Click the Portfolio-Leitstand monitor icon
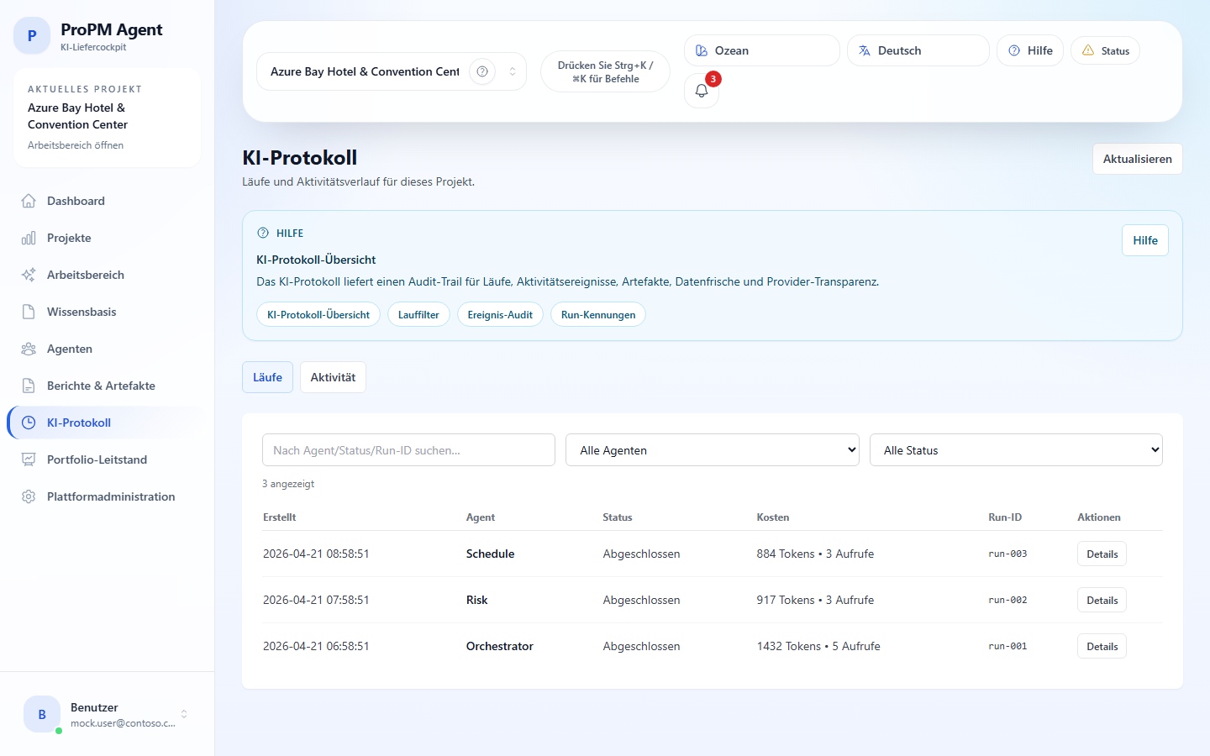The height and width of the screenshot is (756, 1210). [x=29, y=459]
